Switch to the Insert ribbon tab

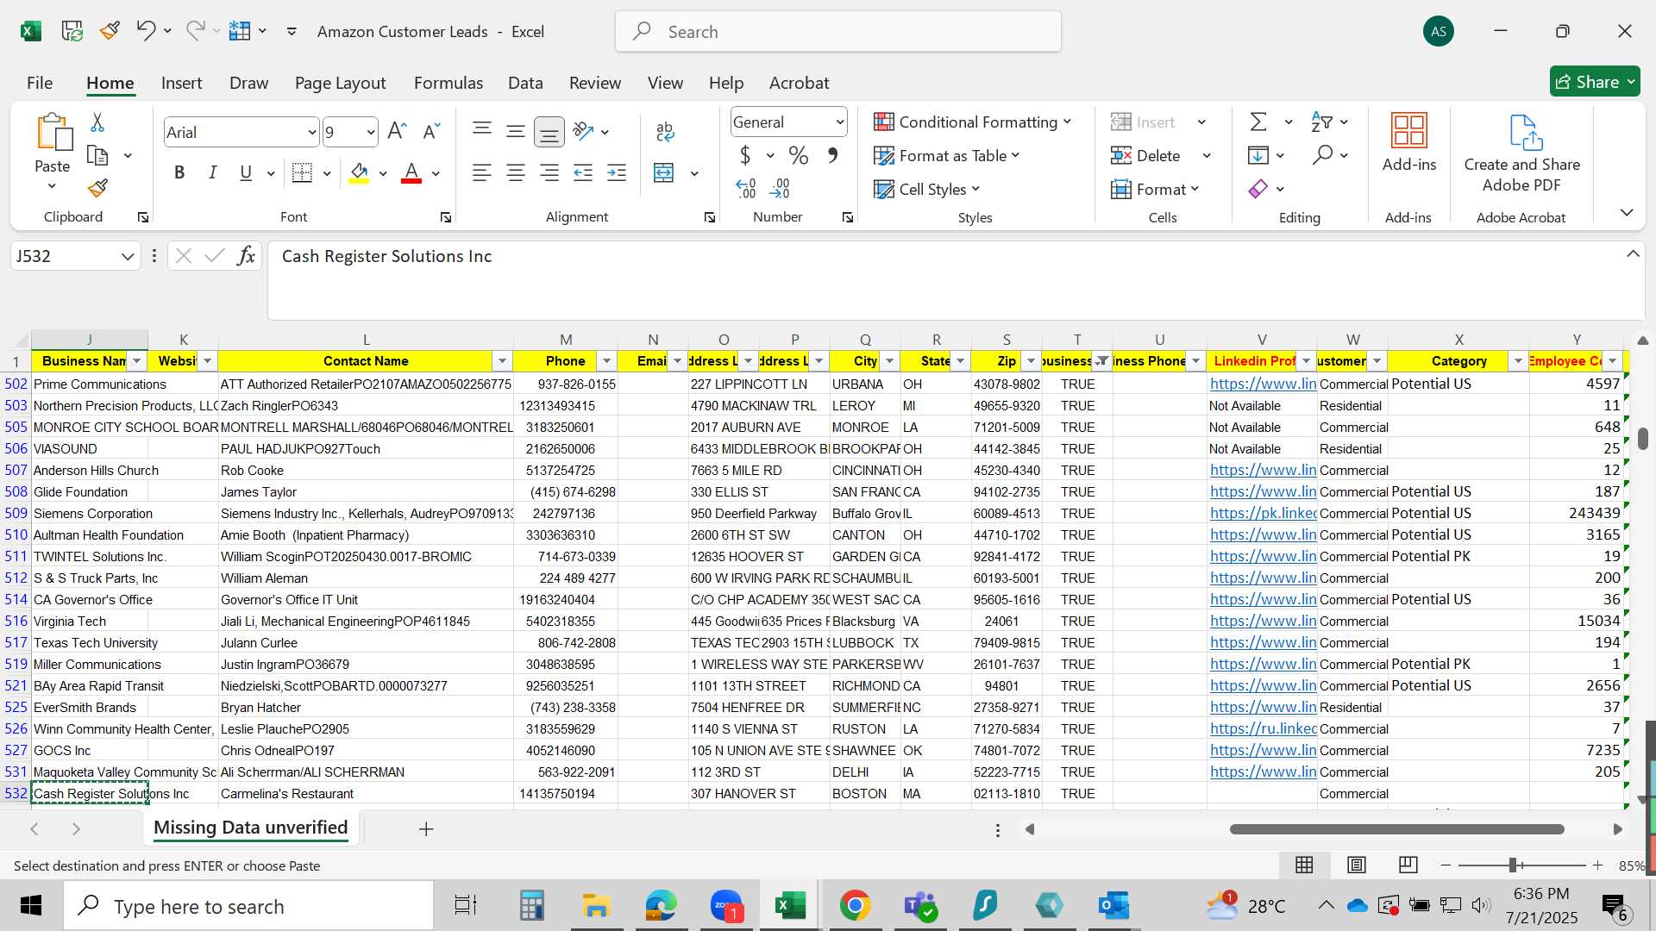coord(181,83)
